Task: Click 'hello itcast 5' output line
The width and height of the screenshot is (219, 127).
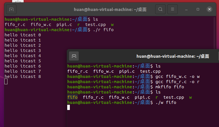Action: pyautogui.click(x=23, y=61)
